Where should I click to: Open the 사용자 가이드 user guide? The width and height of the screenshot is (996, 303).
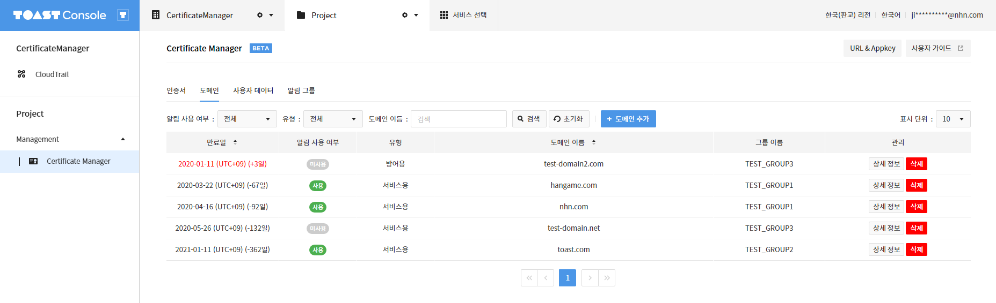[938, 48]
